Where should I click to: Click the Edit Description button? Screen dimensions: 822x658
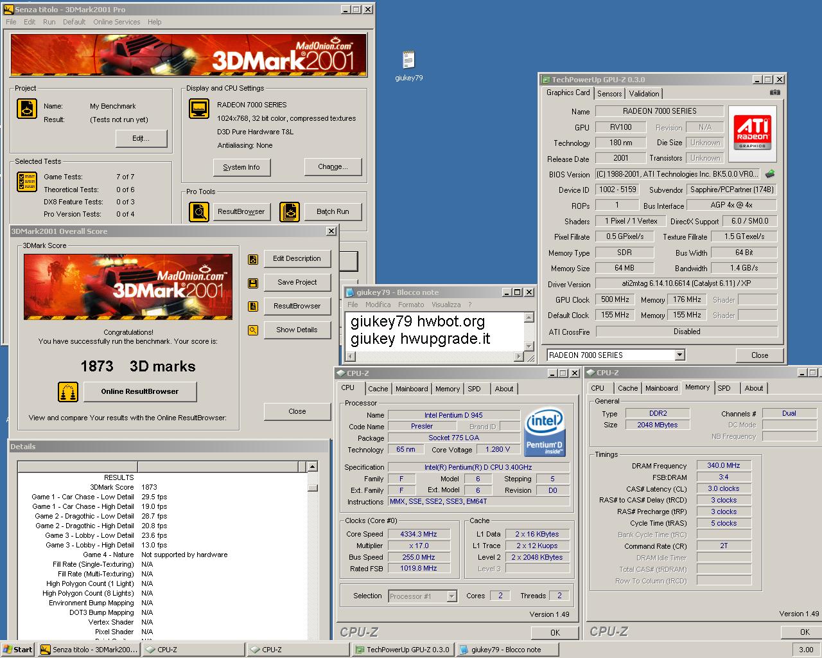pos(297,258)
